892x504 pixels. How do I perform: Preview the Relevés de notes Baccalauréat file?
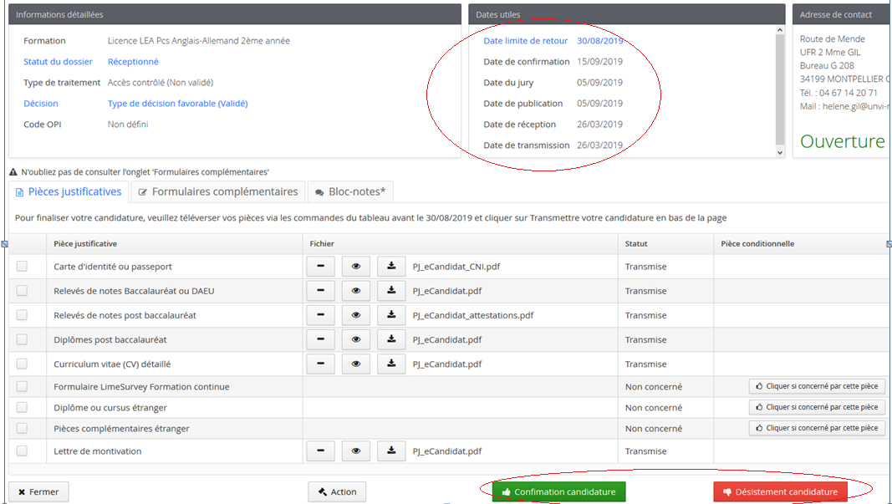coord(356,291)
